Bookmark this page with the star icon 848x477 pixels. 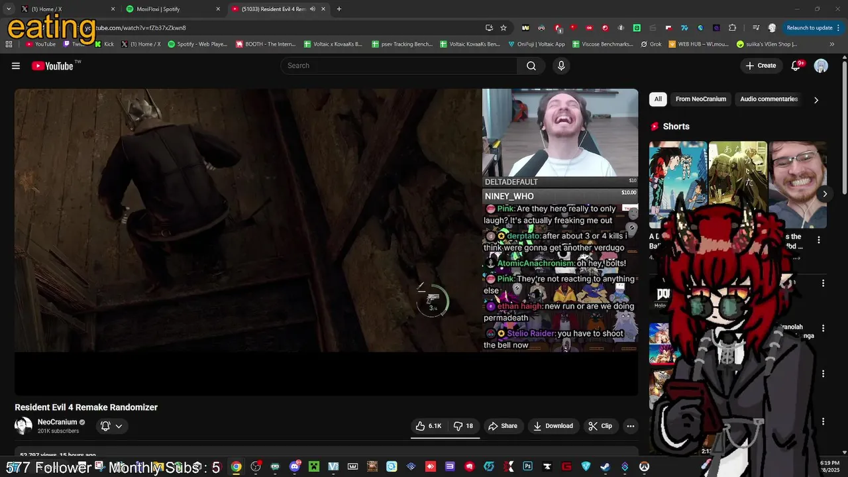click(503, 28)
